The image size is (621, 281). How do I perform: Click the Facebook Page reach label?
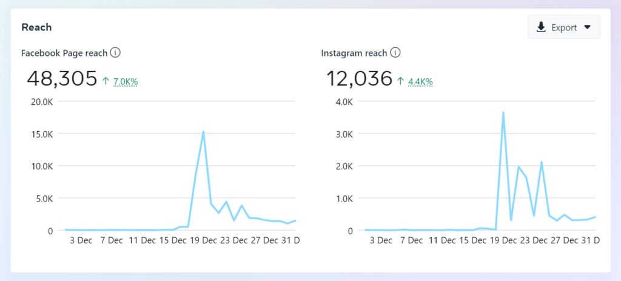[x=64, y=53]
